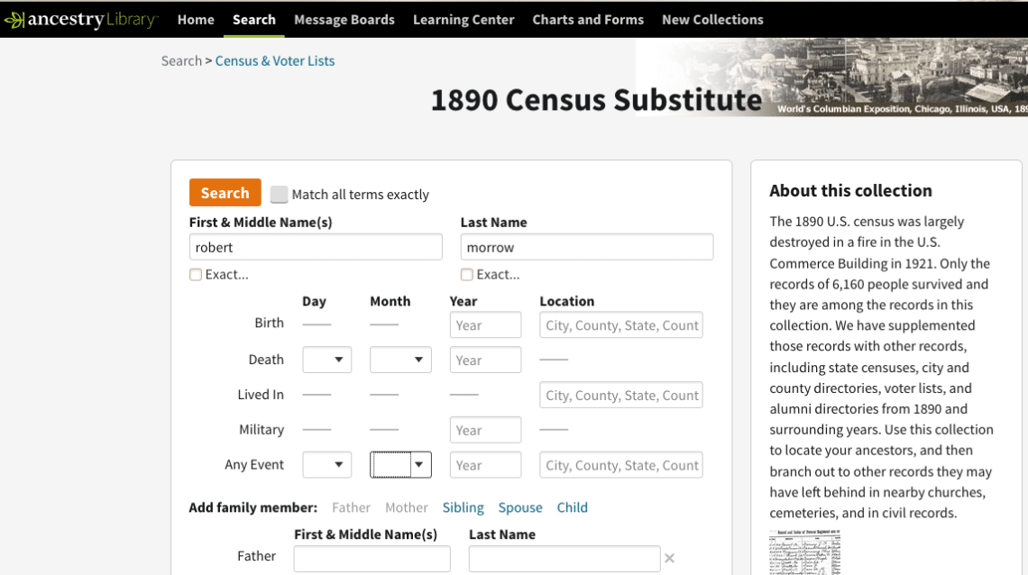Check Exact under First & Middle Name(s)
The image size is (1028, 575).
coord(196,274)
